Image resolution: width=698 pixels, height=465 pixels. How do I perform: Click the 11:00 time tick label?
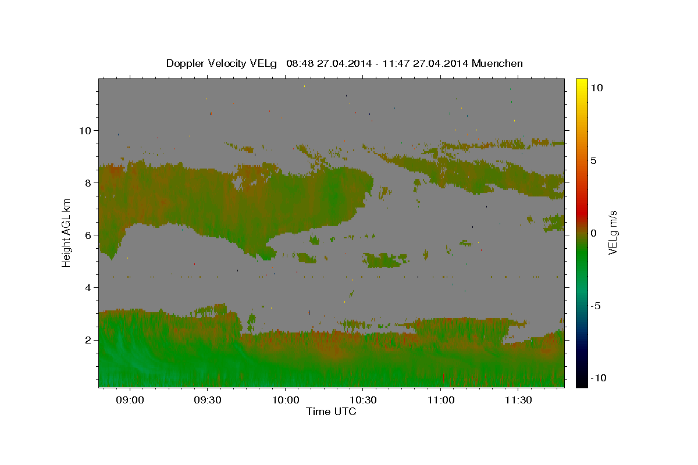pos(440,400)
